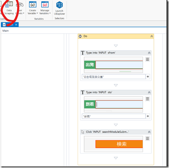
Task: Open options menu for 'INPUT sfrom' activity
Action: [147, 59]
